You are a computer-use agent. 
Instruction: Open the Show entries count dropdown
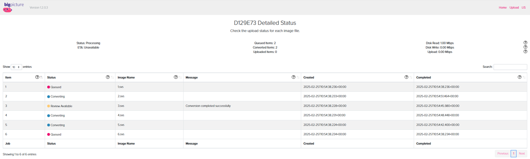tap(16, 67)
